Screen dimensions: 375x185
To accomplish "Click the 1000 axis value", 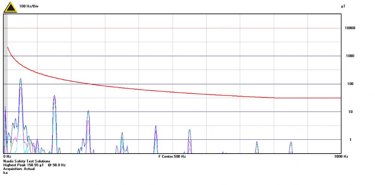I will tap(349, 56).
